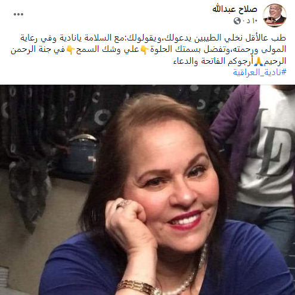Click the post text line starting with طب عالأقل
The height and width of the screenshot is (295, 295).
(x=153, y=38)
